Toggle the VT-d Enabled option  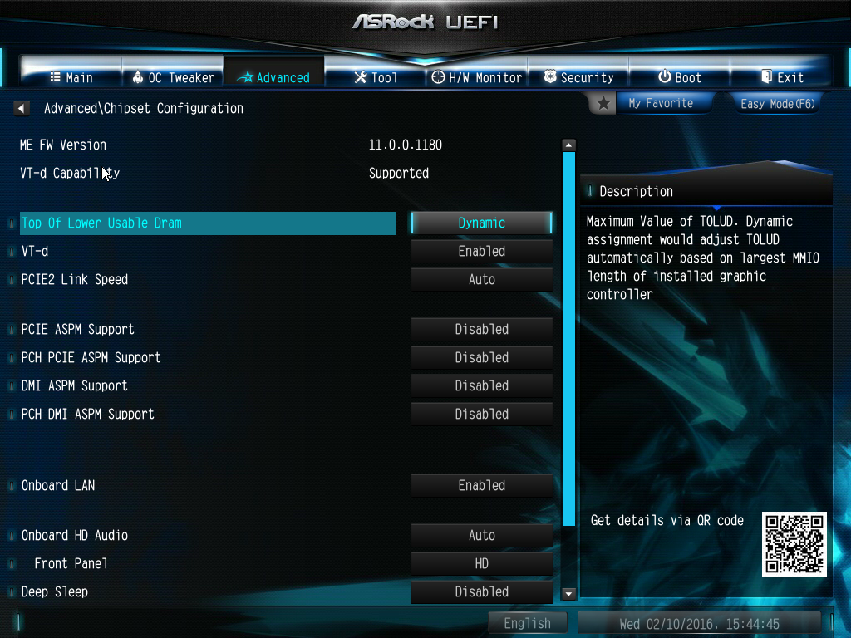click(x=481, y=251)
